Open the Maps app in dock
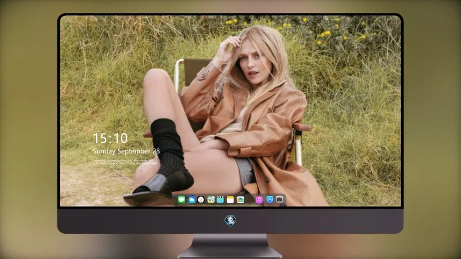The image size is (461, 259). pyautogui.click(x=211, y=200)
